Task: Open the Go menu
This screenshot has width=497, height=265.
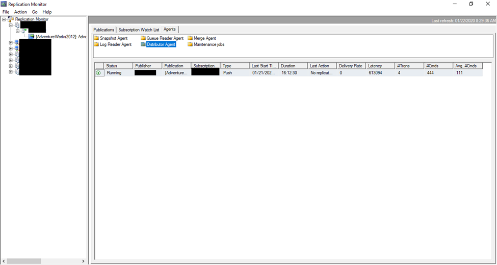Action: (x=35, y=12)
